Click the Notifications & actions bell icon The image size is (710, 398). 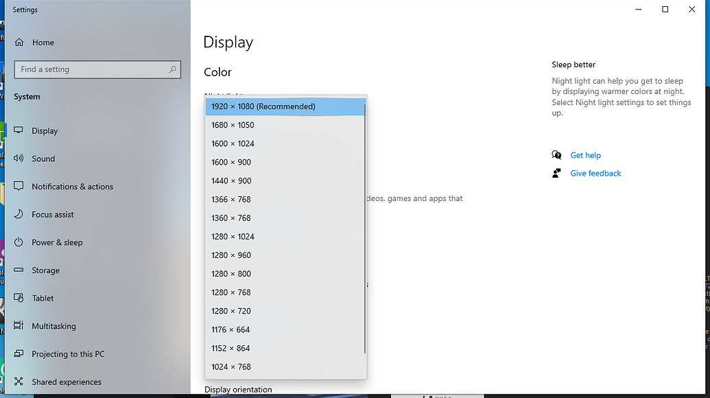[x=21, y=186]
